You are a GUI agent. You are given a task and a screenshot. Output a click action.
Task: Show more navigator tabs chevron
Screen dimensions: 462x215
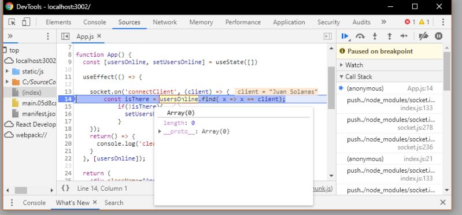tap(10, 36)
